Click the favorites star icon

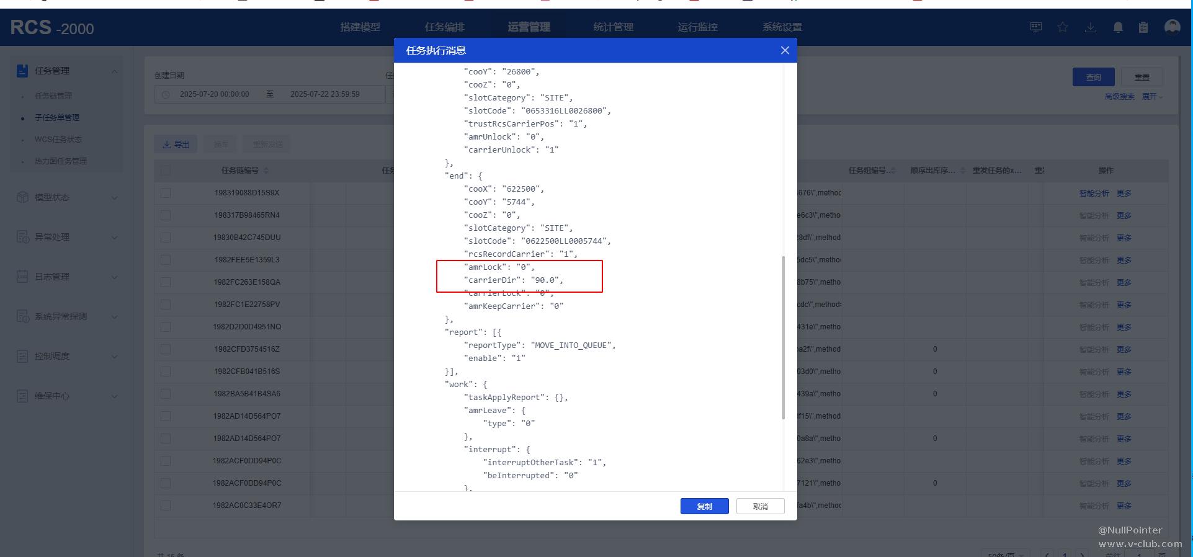[1063, 27]
